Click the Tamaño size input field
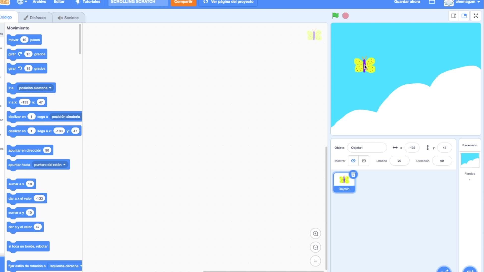The width and height of the screenshot is (484, 272). point(399,161)
